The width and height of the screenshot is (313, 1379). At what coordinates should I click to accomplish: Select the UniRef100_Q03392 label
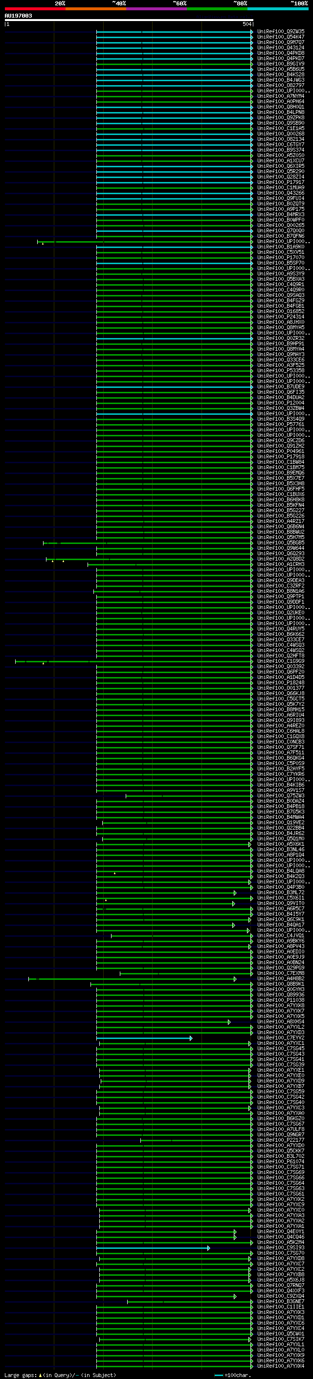point(281,666)
